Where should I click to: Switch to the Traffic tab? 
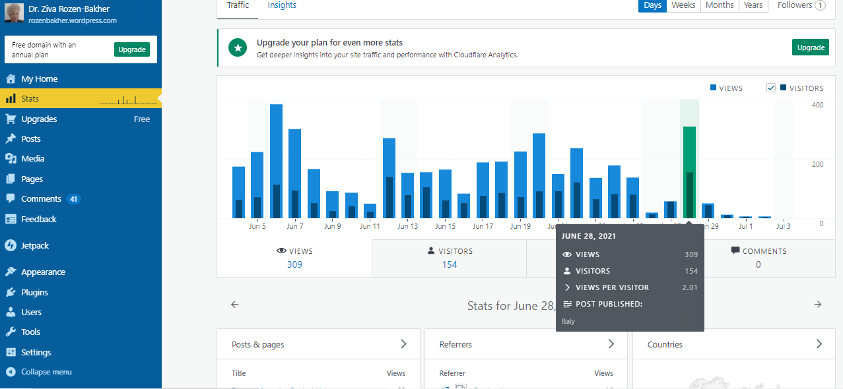pos(238,5)
